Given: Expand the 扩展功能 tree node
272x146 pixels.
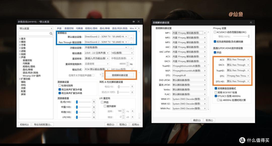Looking at the screenshot, I should 20,79.
